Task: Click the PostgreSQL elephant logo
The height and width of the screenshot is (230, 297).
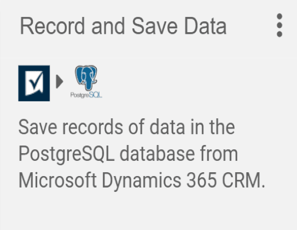Action: pyautogui.click(x=86, y=77)
